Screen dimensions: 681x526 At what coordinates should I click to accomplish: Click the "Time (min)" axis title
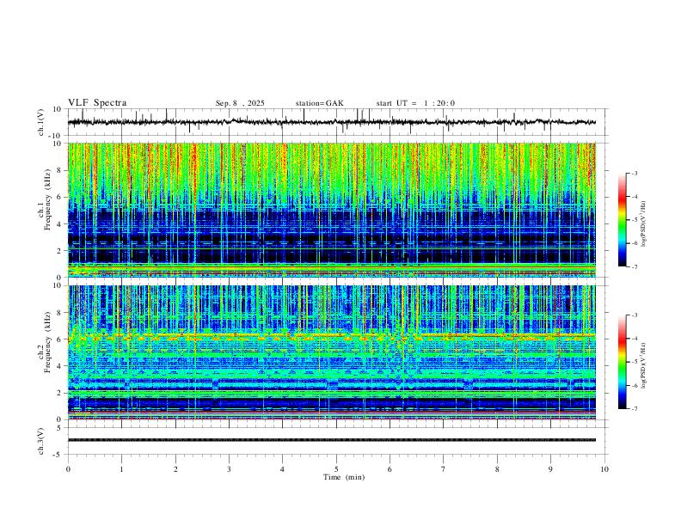coord(344,477)
